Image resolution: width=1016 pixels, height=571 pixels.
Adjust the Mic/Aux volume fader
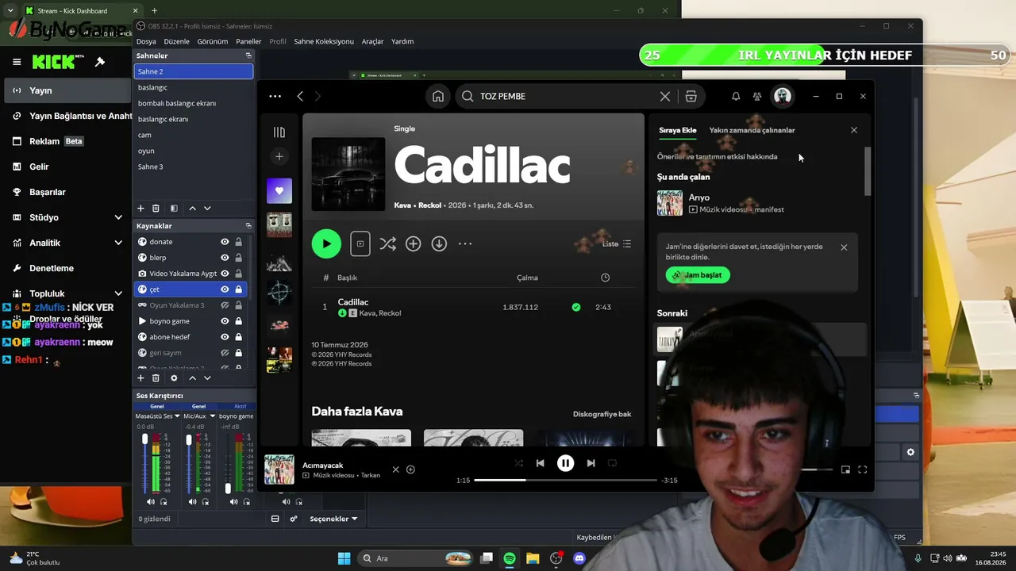point(188,439)
